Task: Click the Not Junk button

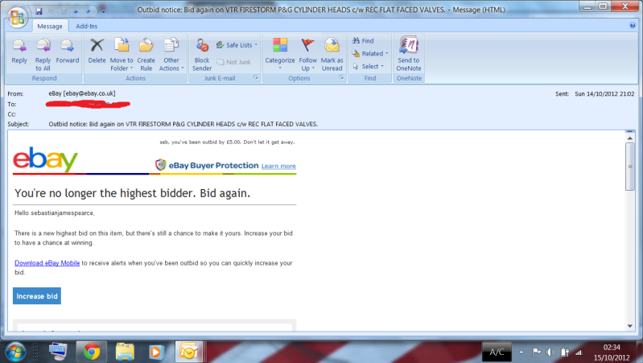Action: (x=233, y=62)
